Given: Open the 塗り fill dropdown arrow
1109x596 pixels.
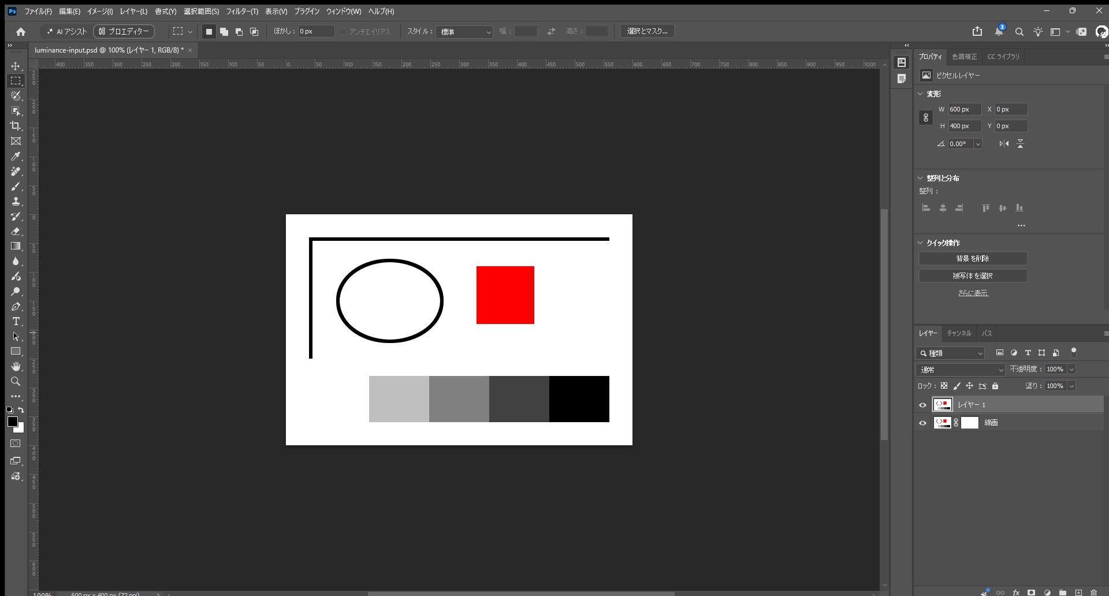Looking at the screenshot, I should tap(1071, 386).
